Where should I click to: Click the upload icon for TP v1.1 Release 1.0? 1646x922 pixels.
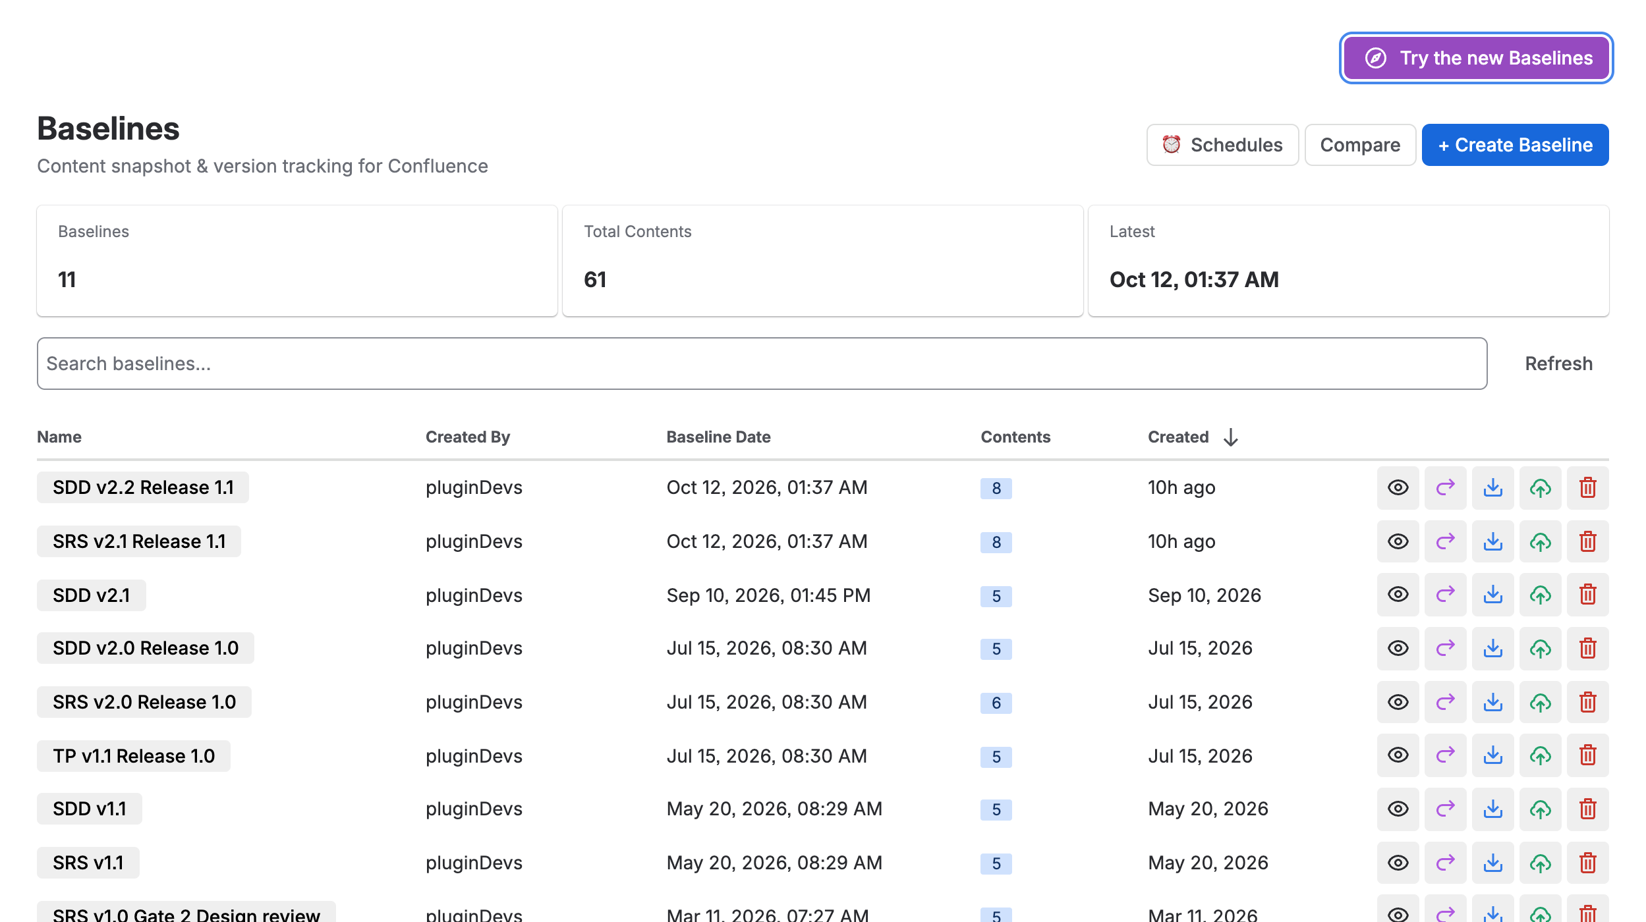[x=1540, y=755]
